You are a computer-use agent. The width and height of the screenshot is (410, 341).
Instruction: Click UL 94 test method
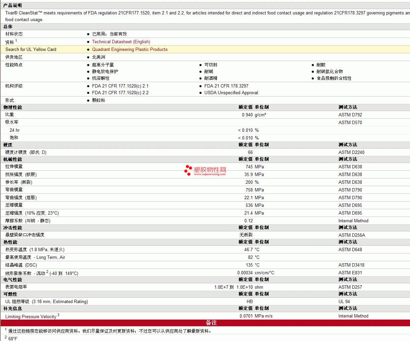[x=344, y=301]
